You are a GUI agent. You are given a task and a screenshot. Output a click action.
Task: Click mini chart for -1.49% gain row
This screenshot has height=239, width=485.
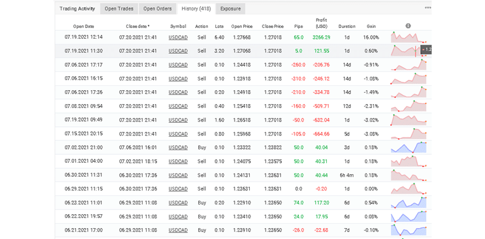(409, 93)
